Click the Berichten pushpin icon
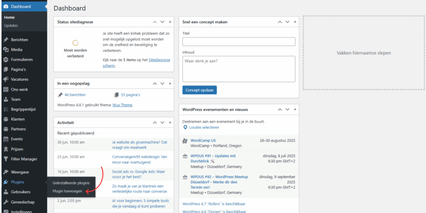This screenshot has height=213, width=426. click(6, 40)
